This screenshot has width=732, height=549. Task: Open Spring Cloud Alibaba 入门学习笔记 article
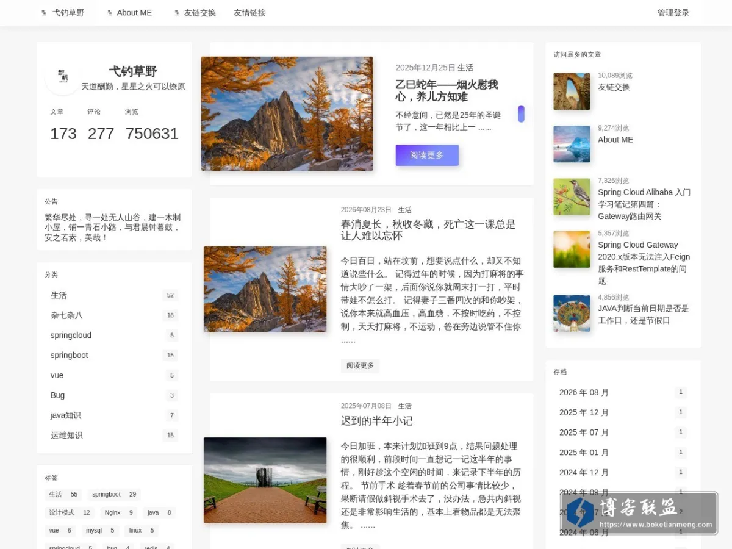click(x=644, y=204)
